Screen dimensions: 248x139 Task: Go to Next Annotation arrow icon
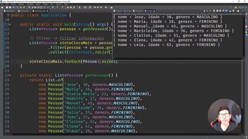[85, 7]
